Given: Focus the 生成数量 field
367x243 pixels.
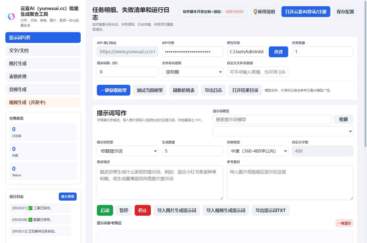Looking at the screenshot, I should coord(192,151).
